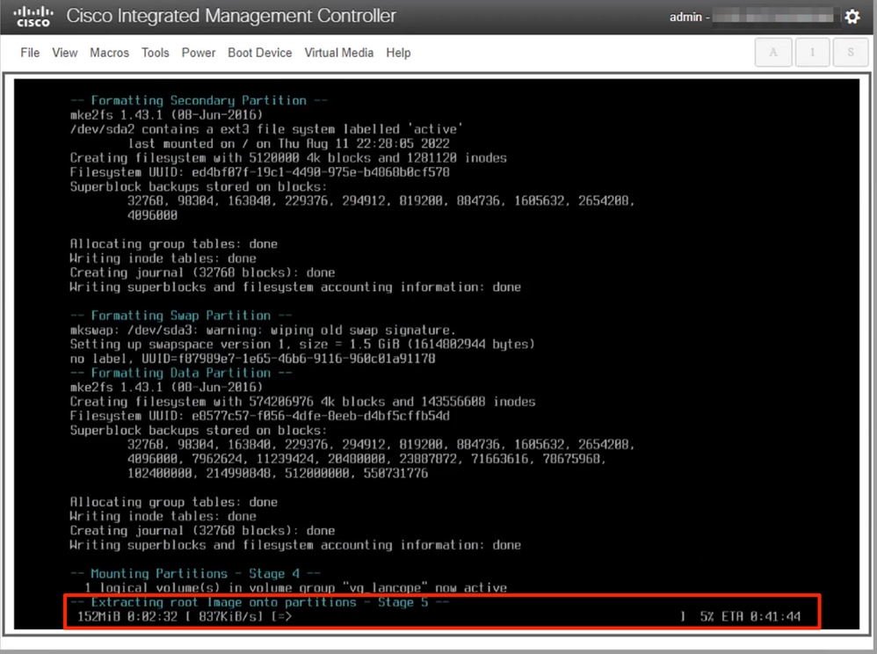Click the volume group vg_lancope line
This screenshot has width=877, height=654.
click(295, 588)
